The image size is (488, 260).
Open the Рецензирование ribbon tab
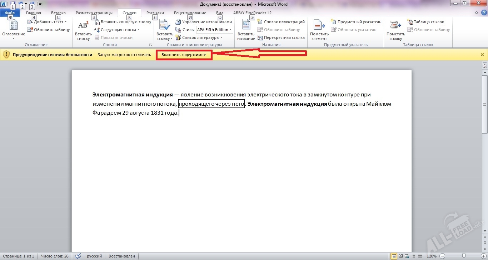tap(190, 13)
